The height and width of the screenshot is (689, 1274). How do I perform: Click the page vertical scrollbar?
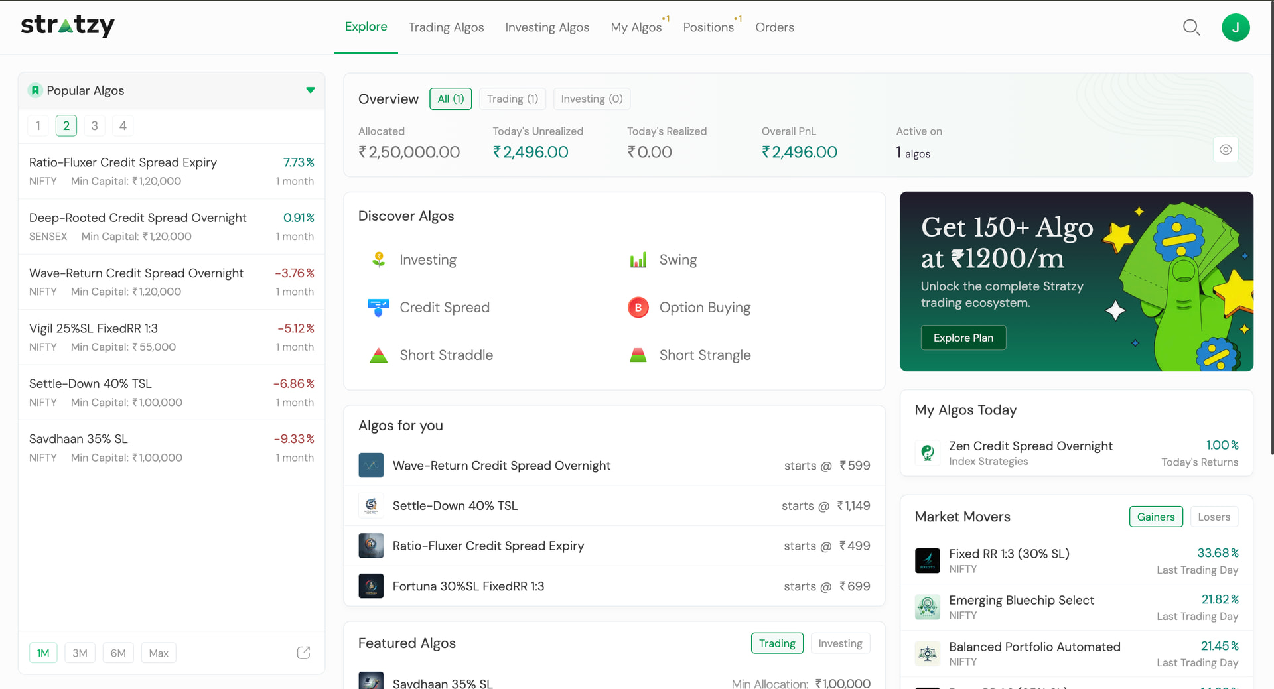click(x=1271, y=229)
